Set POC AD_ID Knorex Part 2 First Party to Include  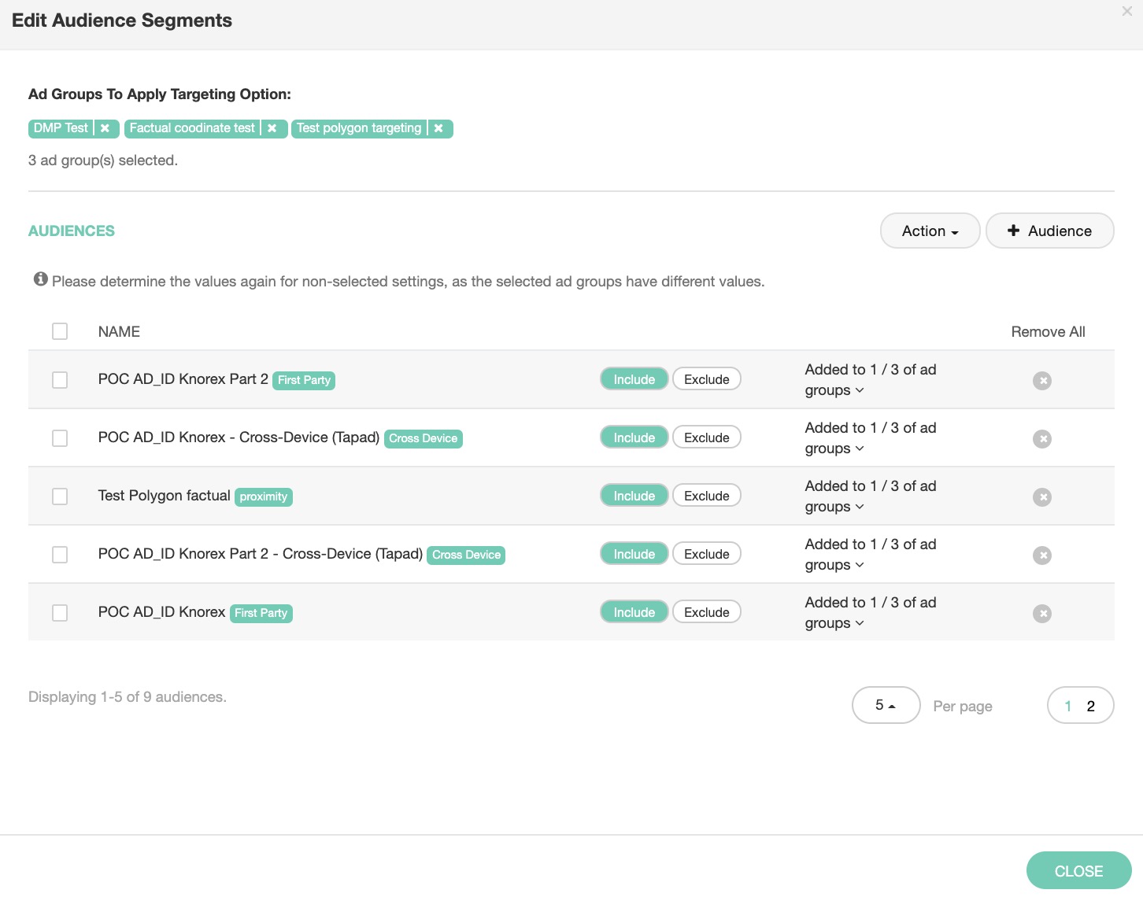(634, 379)
